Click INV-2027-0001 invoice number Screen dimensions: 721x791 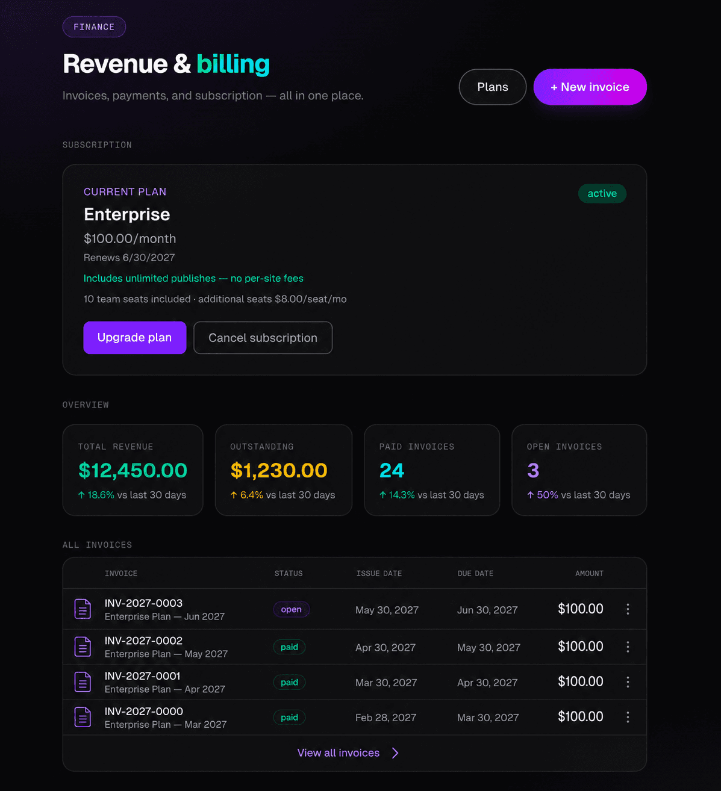(x=143, y=676)
